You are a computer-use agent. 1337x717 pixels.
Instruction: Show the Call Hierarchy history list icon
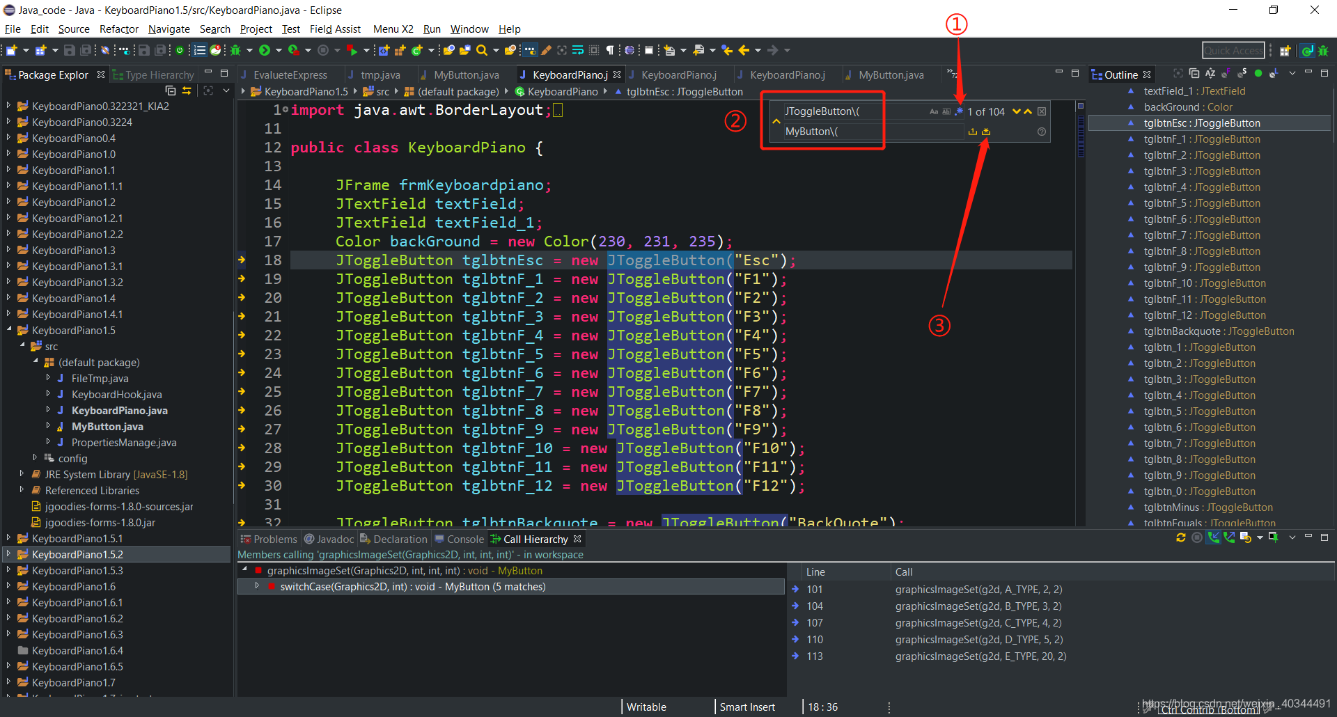(x=1246, y=537)
